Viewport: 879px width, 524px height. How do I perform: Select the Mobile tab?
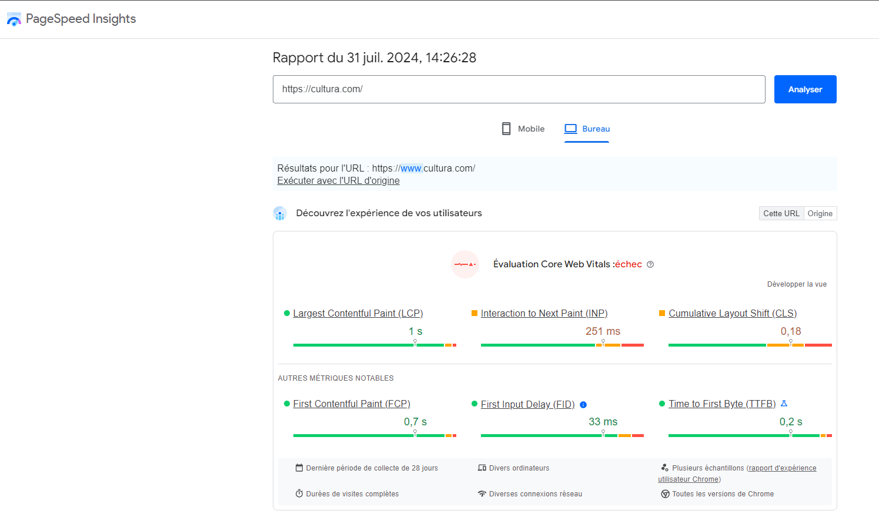point(523,129)
